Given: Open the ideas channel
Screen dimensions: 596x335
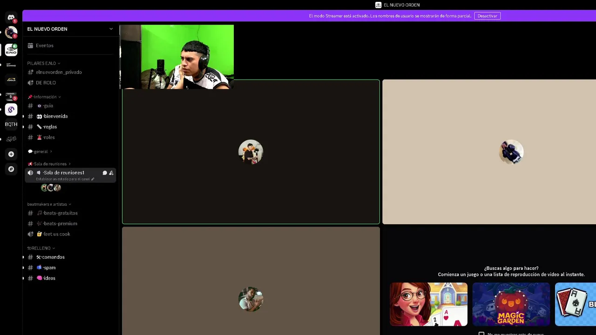Looking at the screenshot, I should (x=70, y=278).
